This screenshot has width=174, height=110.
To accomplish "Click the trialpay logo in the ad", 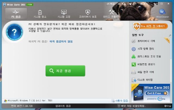I will click(161, 99).
